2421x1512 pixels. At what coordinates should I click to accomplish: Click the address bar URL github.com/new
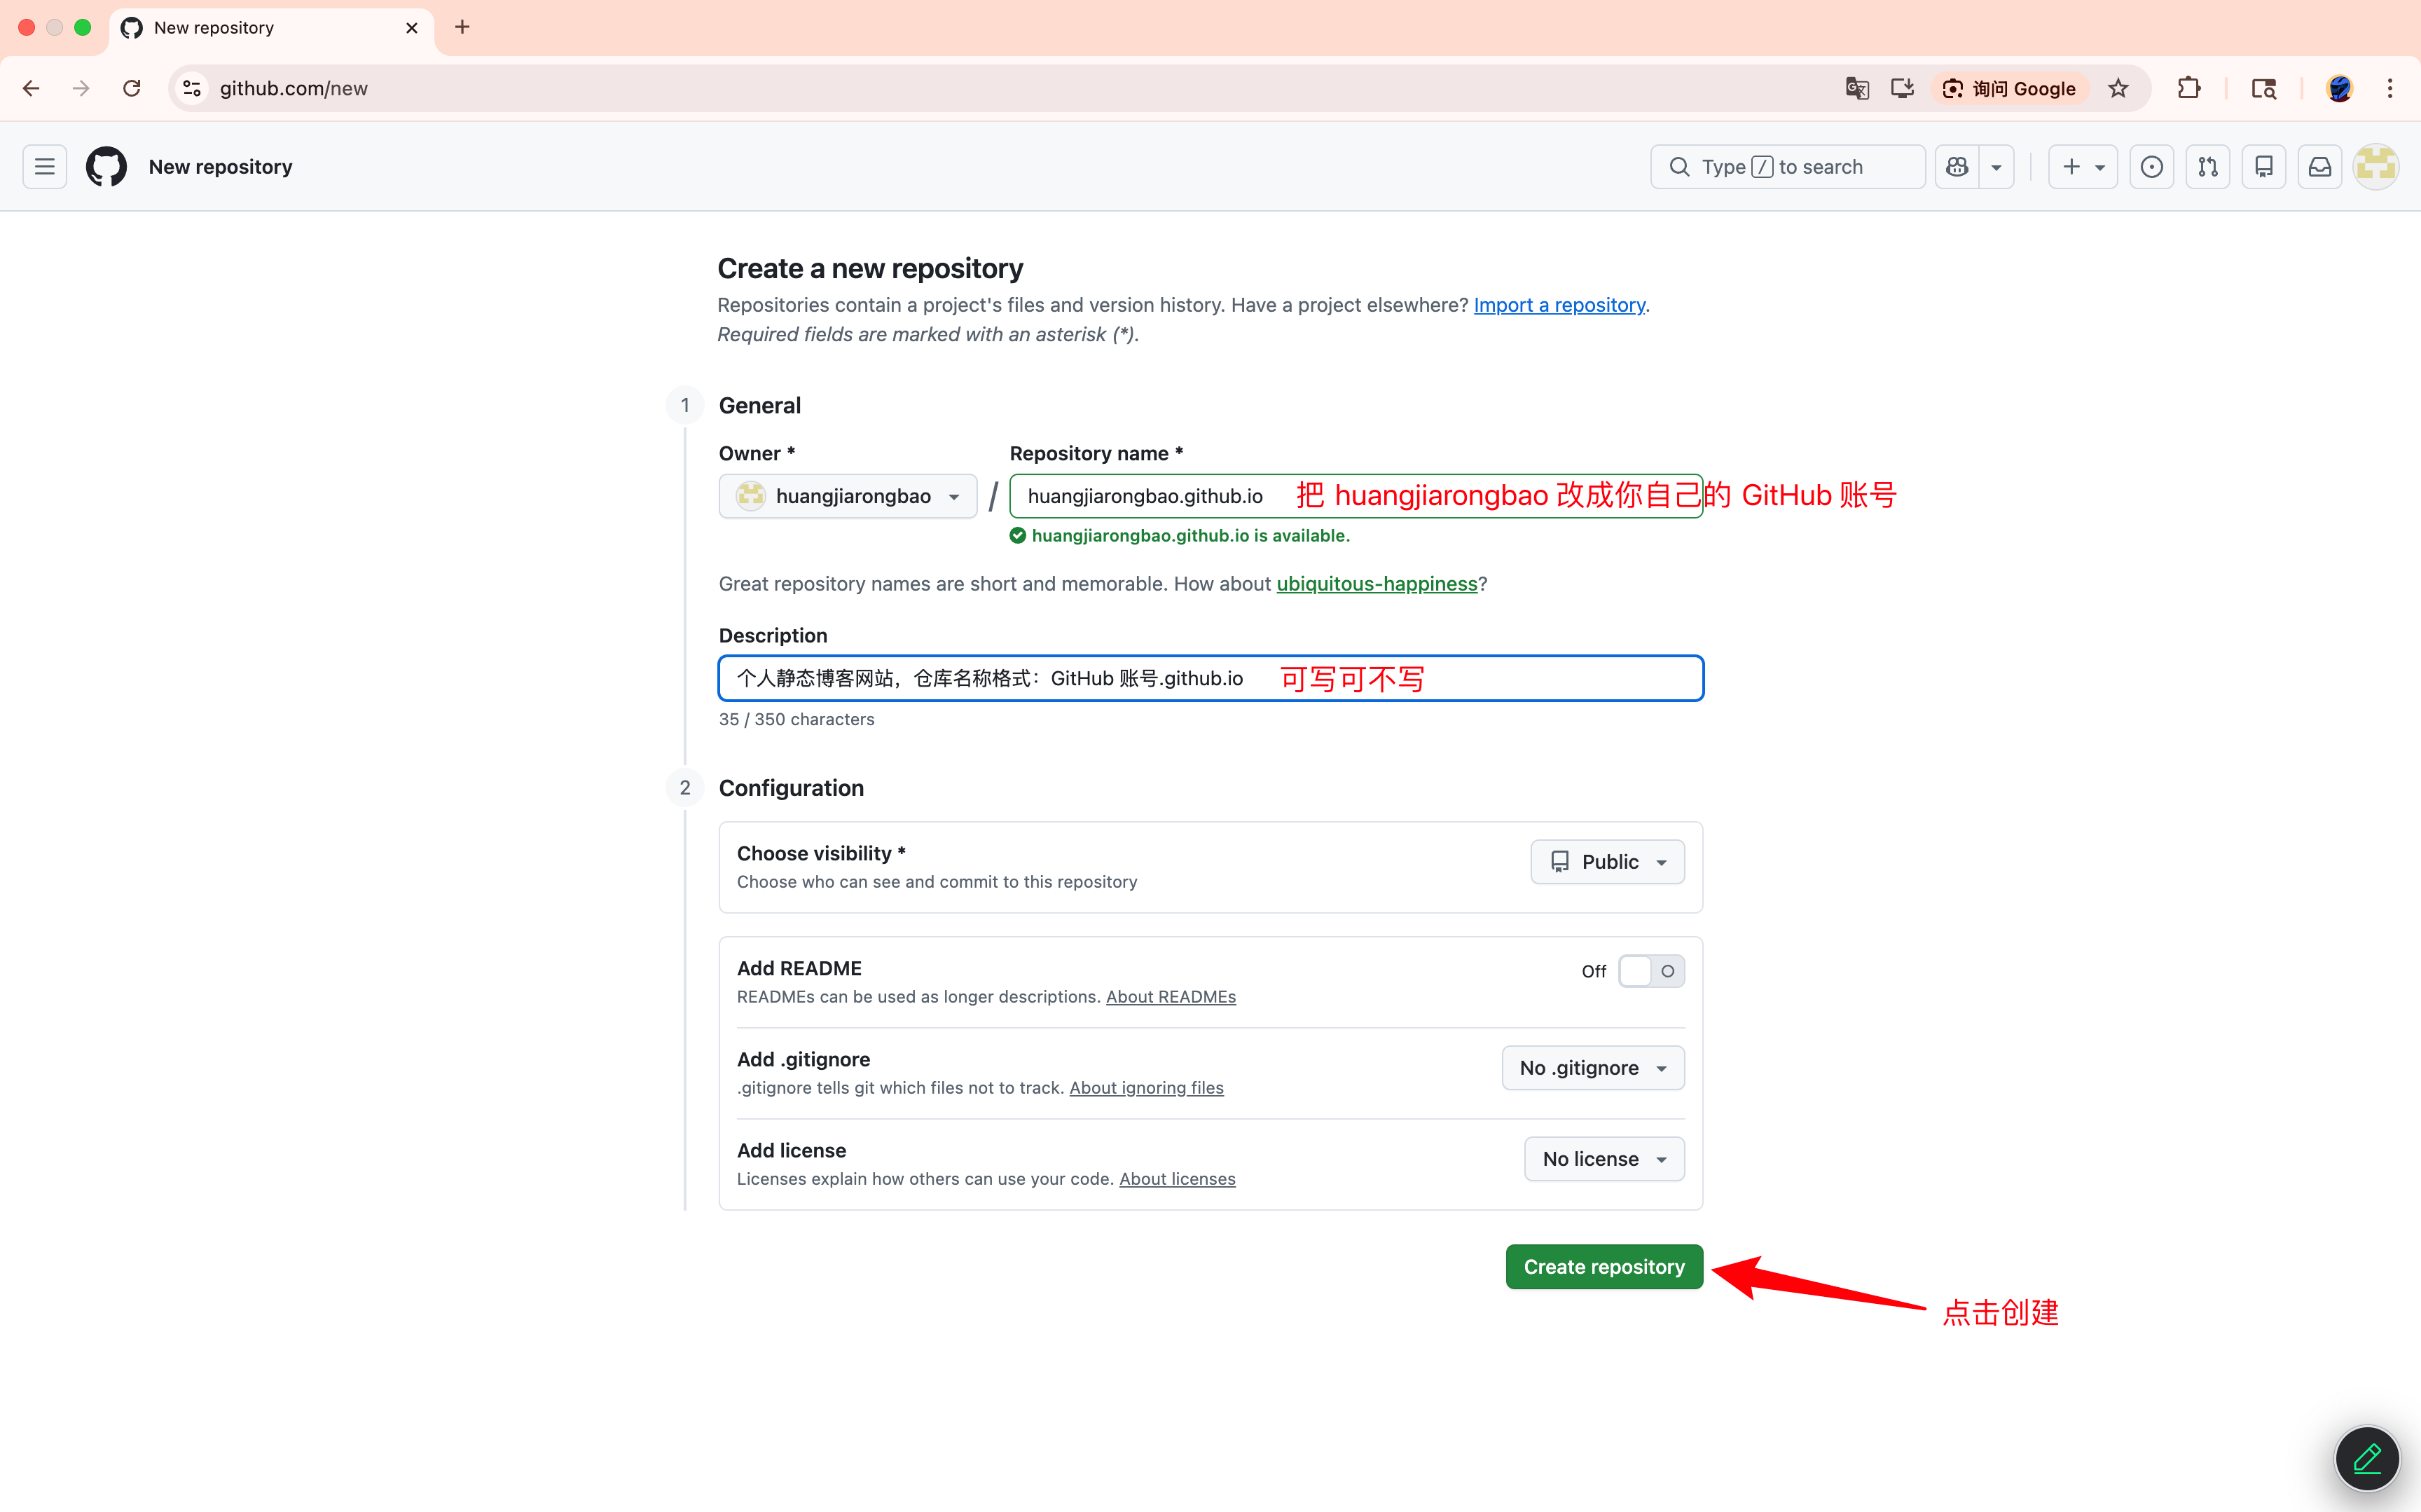[294, 88]
